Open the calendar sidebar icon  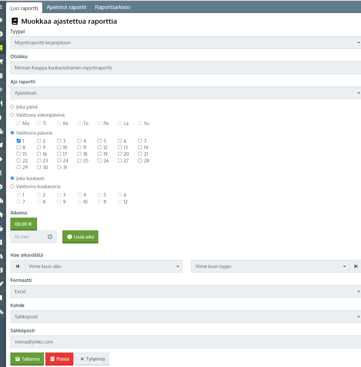(1, 76)
